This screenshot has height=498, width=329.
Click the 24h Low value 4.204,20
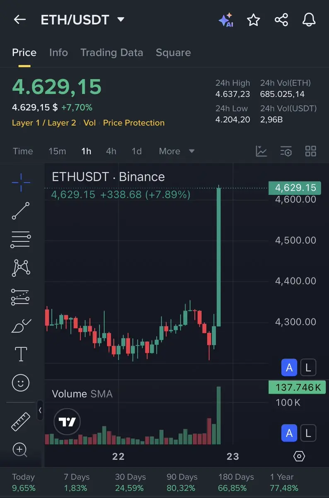pyautogui.click(x=232, y=120)
